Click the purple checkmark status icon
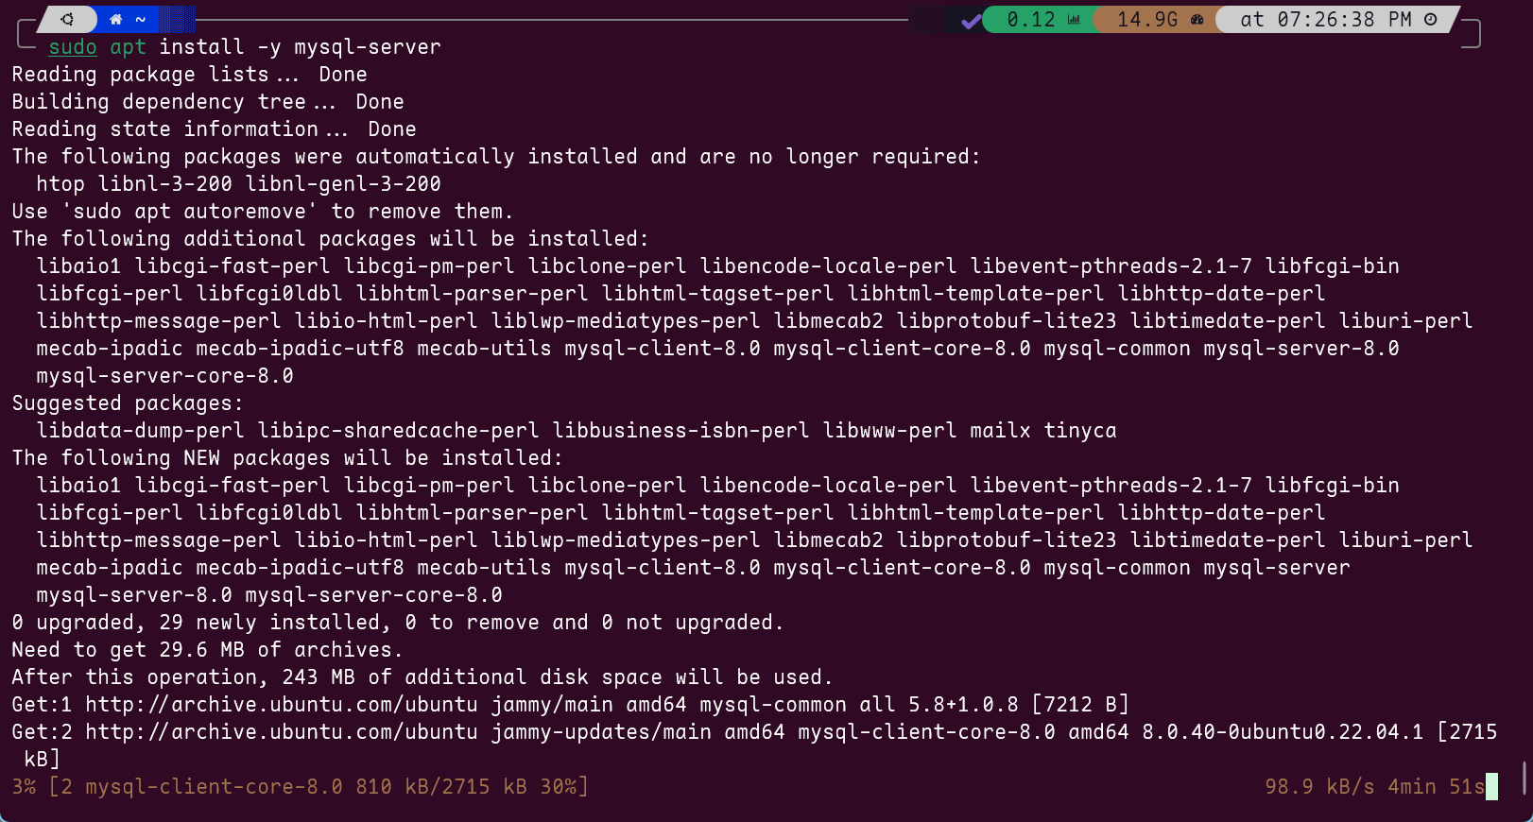Screen dimensions: 1533x822 (x=970, y=20)
